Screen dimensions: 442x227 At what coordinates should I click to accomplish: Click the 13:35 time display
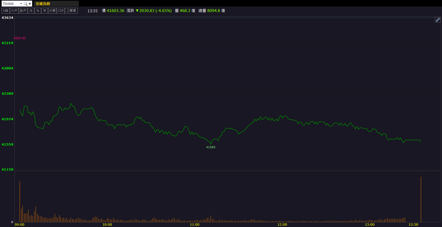click(x=92, y=11)
